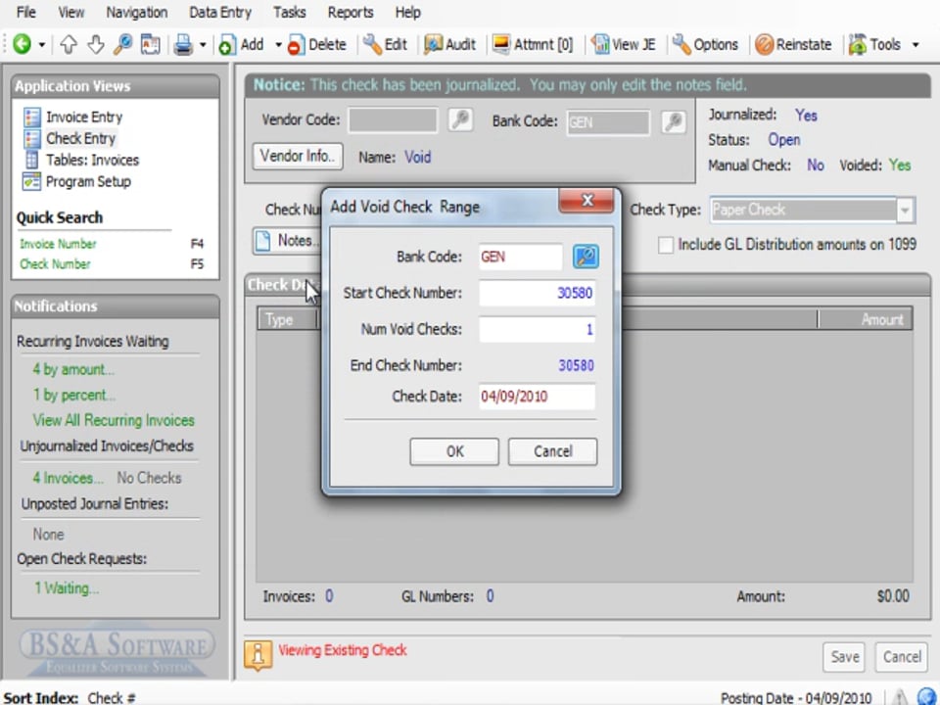Click the Notes button
This screenshot has height=705, width=940.
(288, 241)
